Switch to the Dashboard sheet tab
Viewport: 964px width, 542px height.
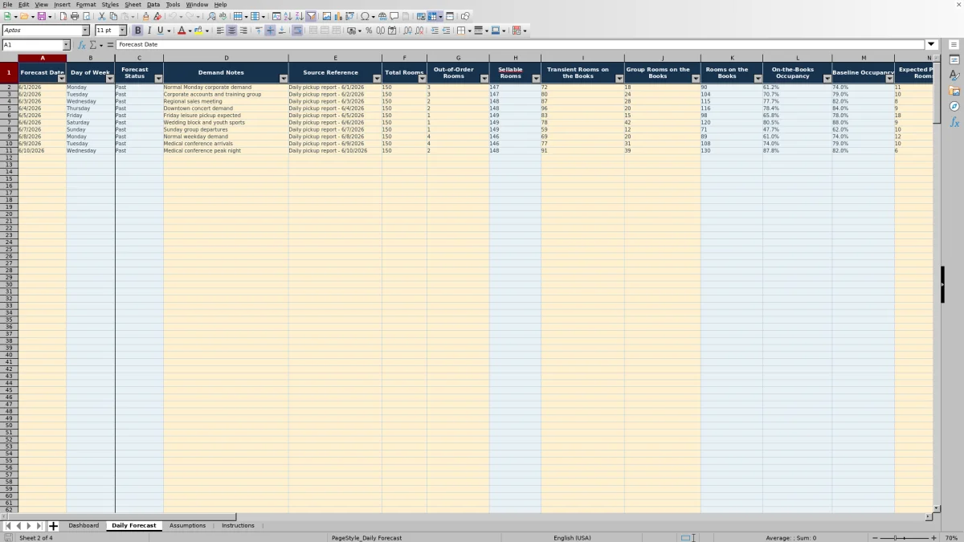point(84,526)
